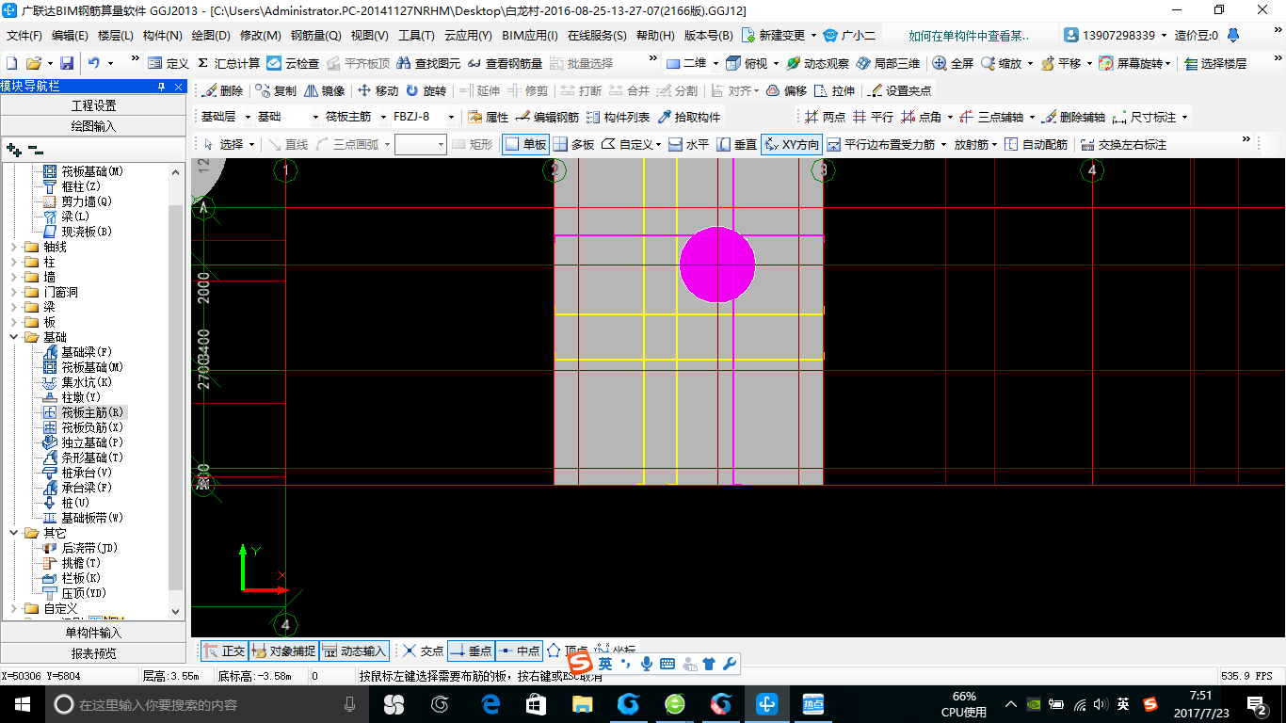1286x723 pixels.
Task: Click the arc type combo box
Action: (x=420, y=144)
